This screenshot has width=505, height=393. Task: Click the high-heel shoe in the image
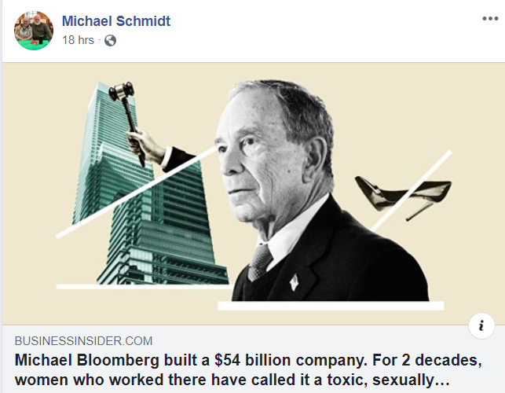click(x=401, y=193)
